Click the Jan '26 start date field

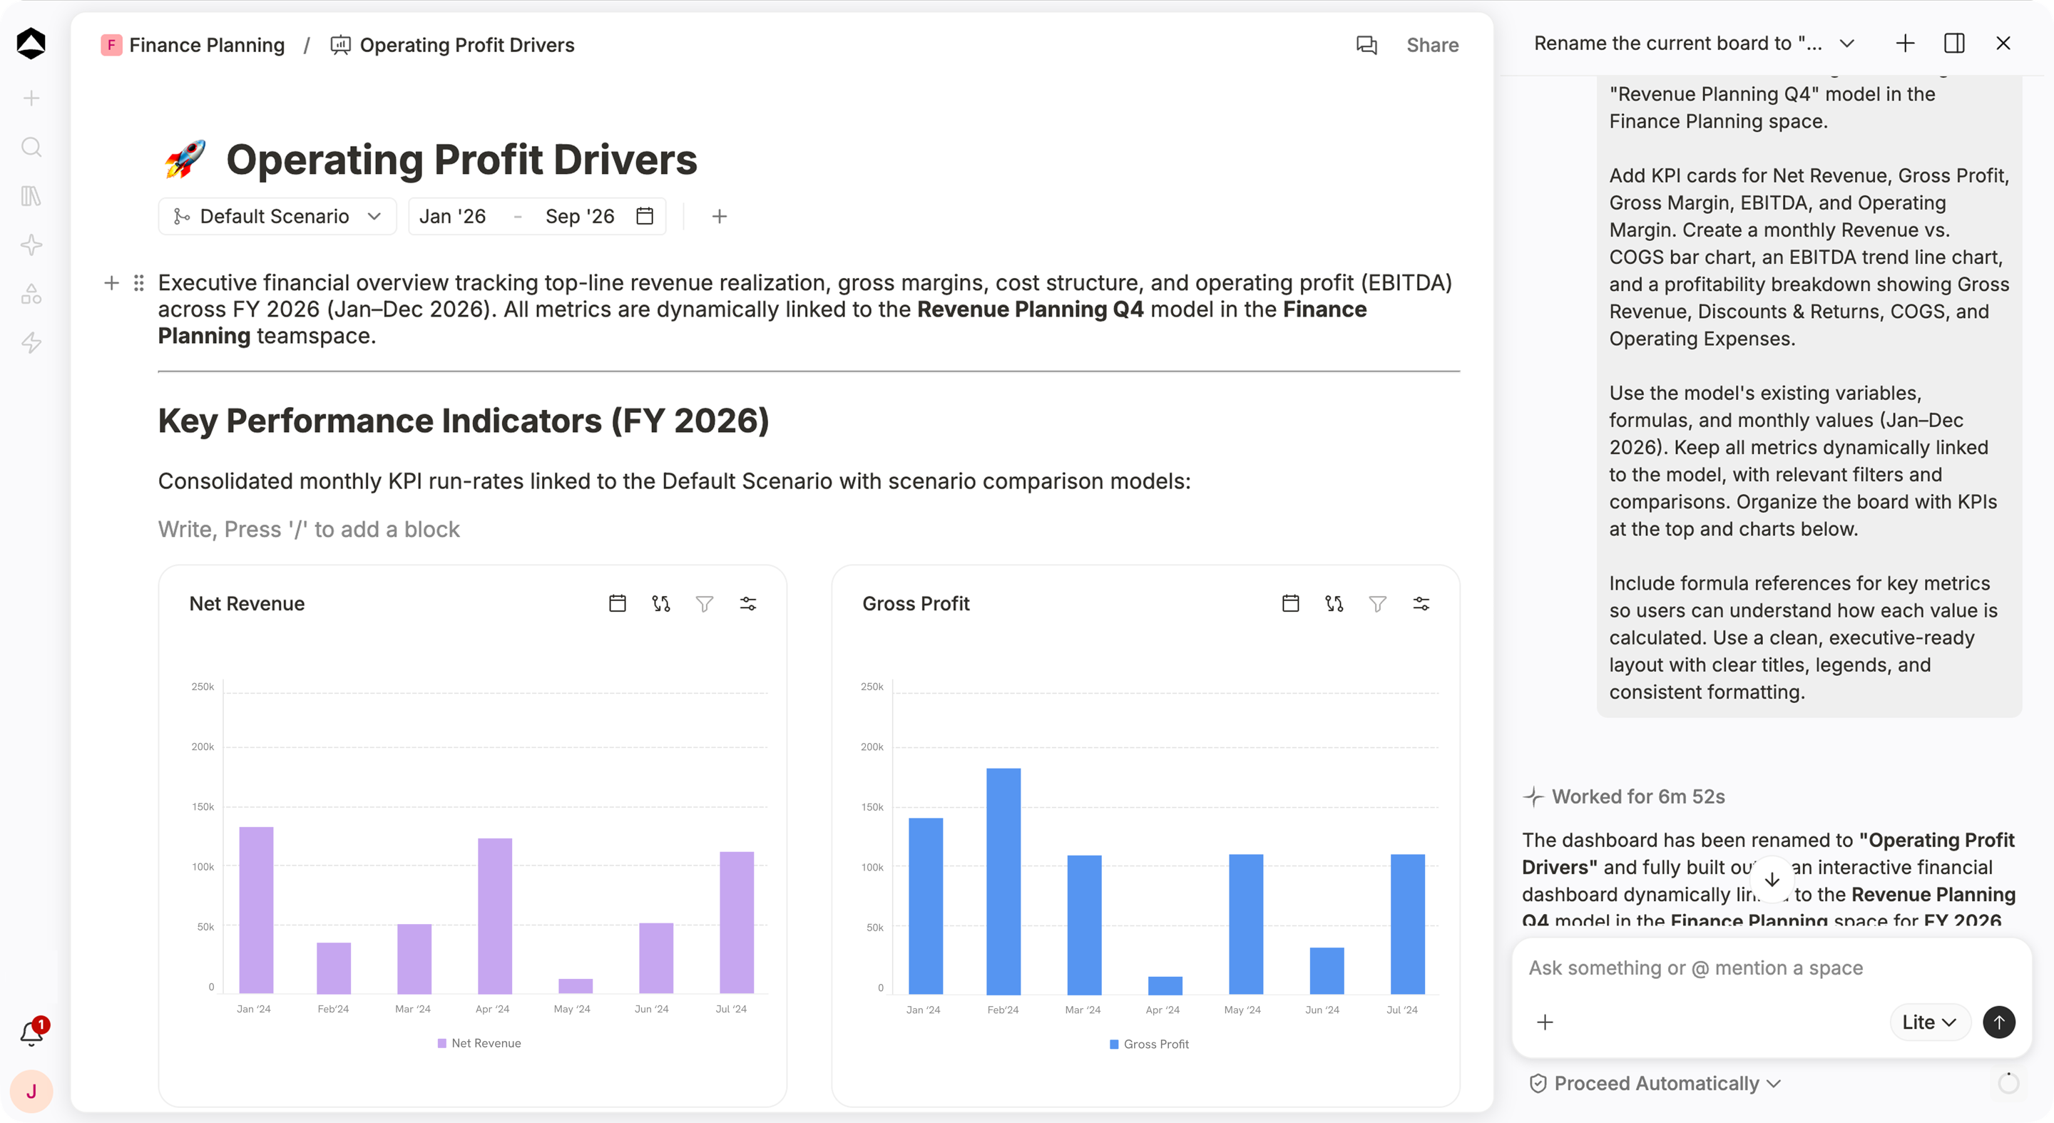tap(453, 216)
